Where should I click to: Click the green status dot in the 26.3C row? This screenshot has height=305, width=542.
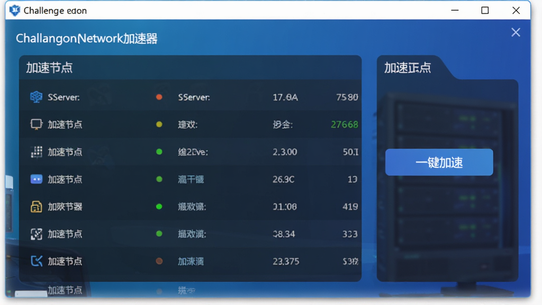coord(159,179)
